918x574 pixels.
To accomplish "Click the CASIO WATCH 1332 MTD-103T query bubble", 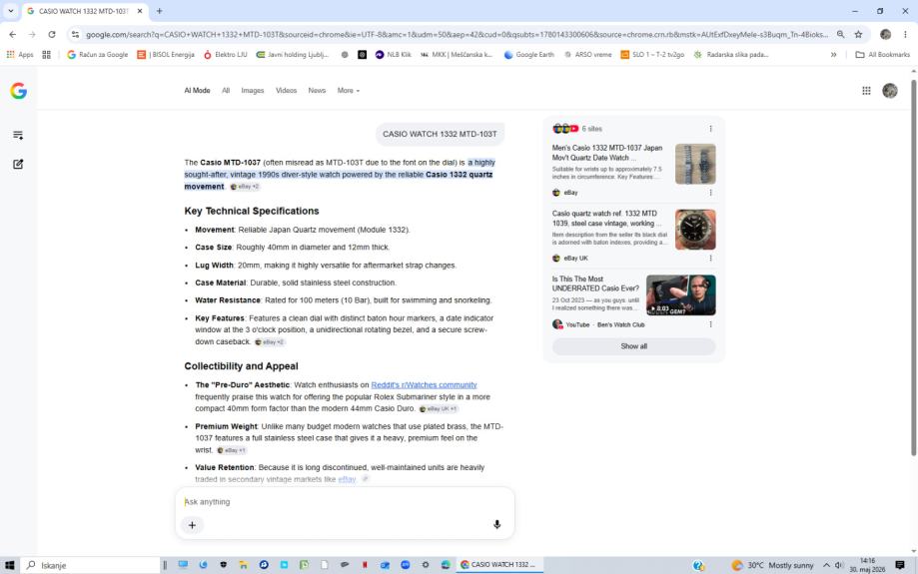I will click(x=440, y=134).
